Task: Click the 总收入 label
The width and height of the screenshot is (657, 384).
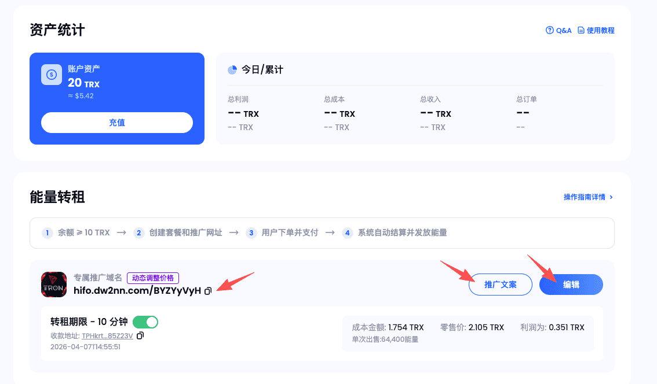Action: click(430, 99)
